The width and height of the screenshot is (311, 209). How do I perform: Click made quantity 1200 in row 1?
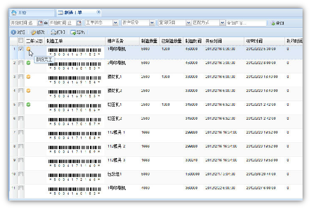[x=166, y=49]
